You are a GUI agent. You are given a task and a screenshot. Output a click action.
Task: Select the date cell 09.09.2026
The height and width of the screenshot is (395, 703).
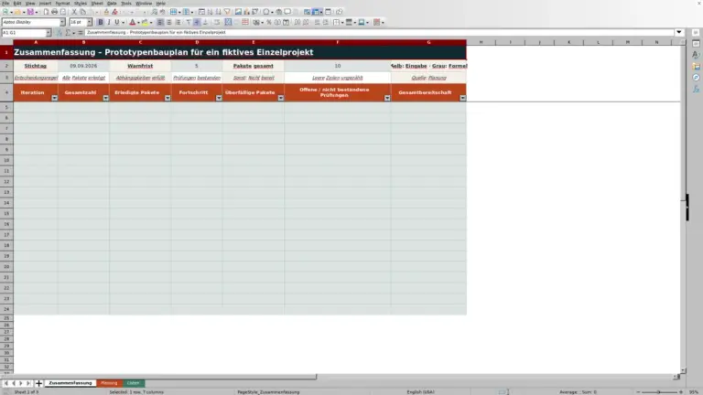83,66
